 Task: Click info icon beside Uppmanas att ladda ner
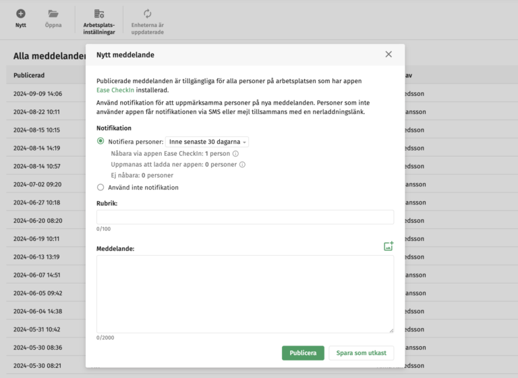coord(242,164)
